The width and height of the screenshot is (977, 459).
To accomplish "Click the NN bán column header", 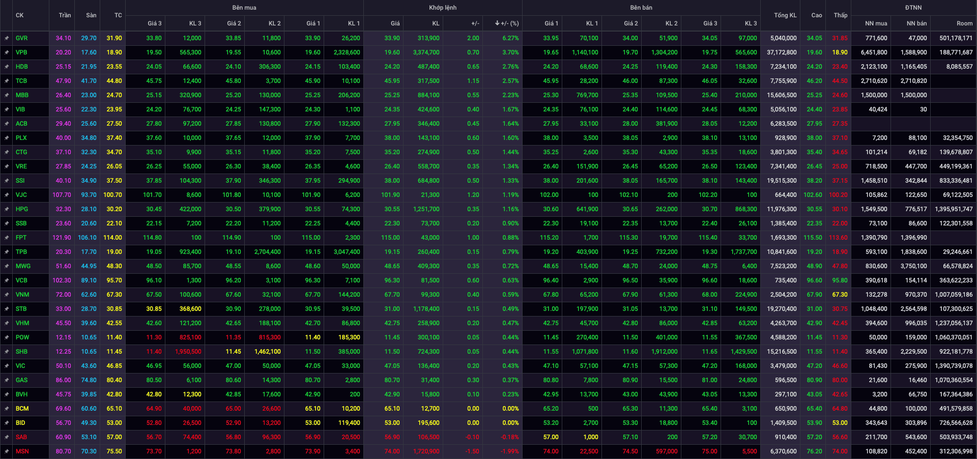I will [916, 23].
